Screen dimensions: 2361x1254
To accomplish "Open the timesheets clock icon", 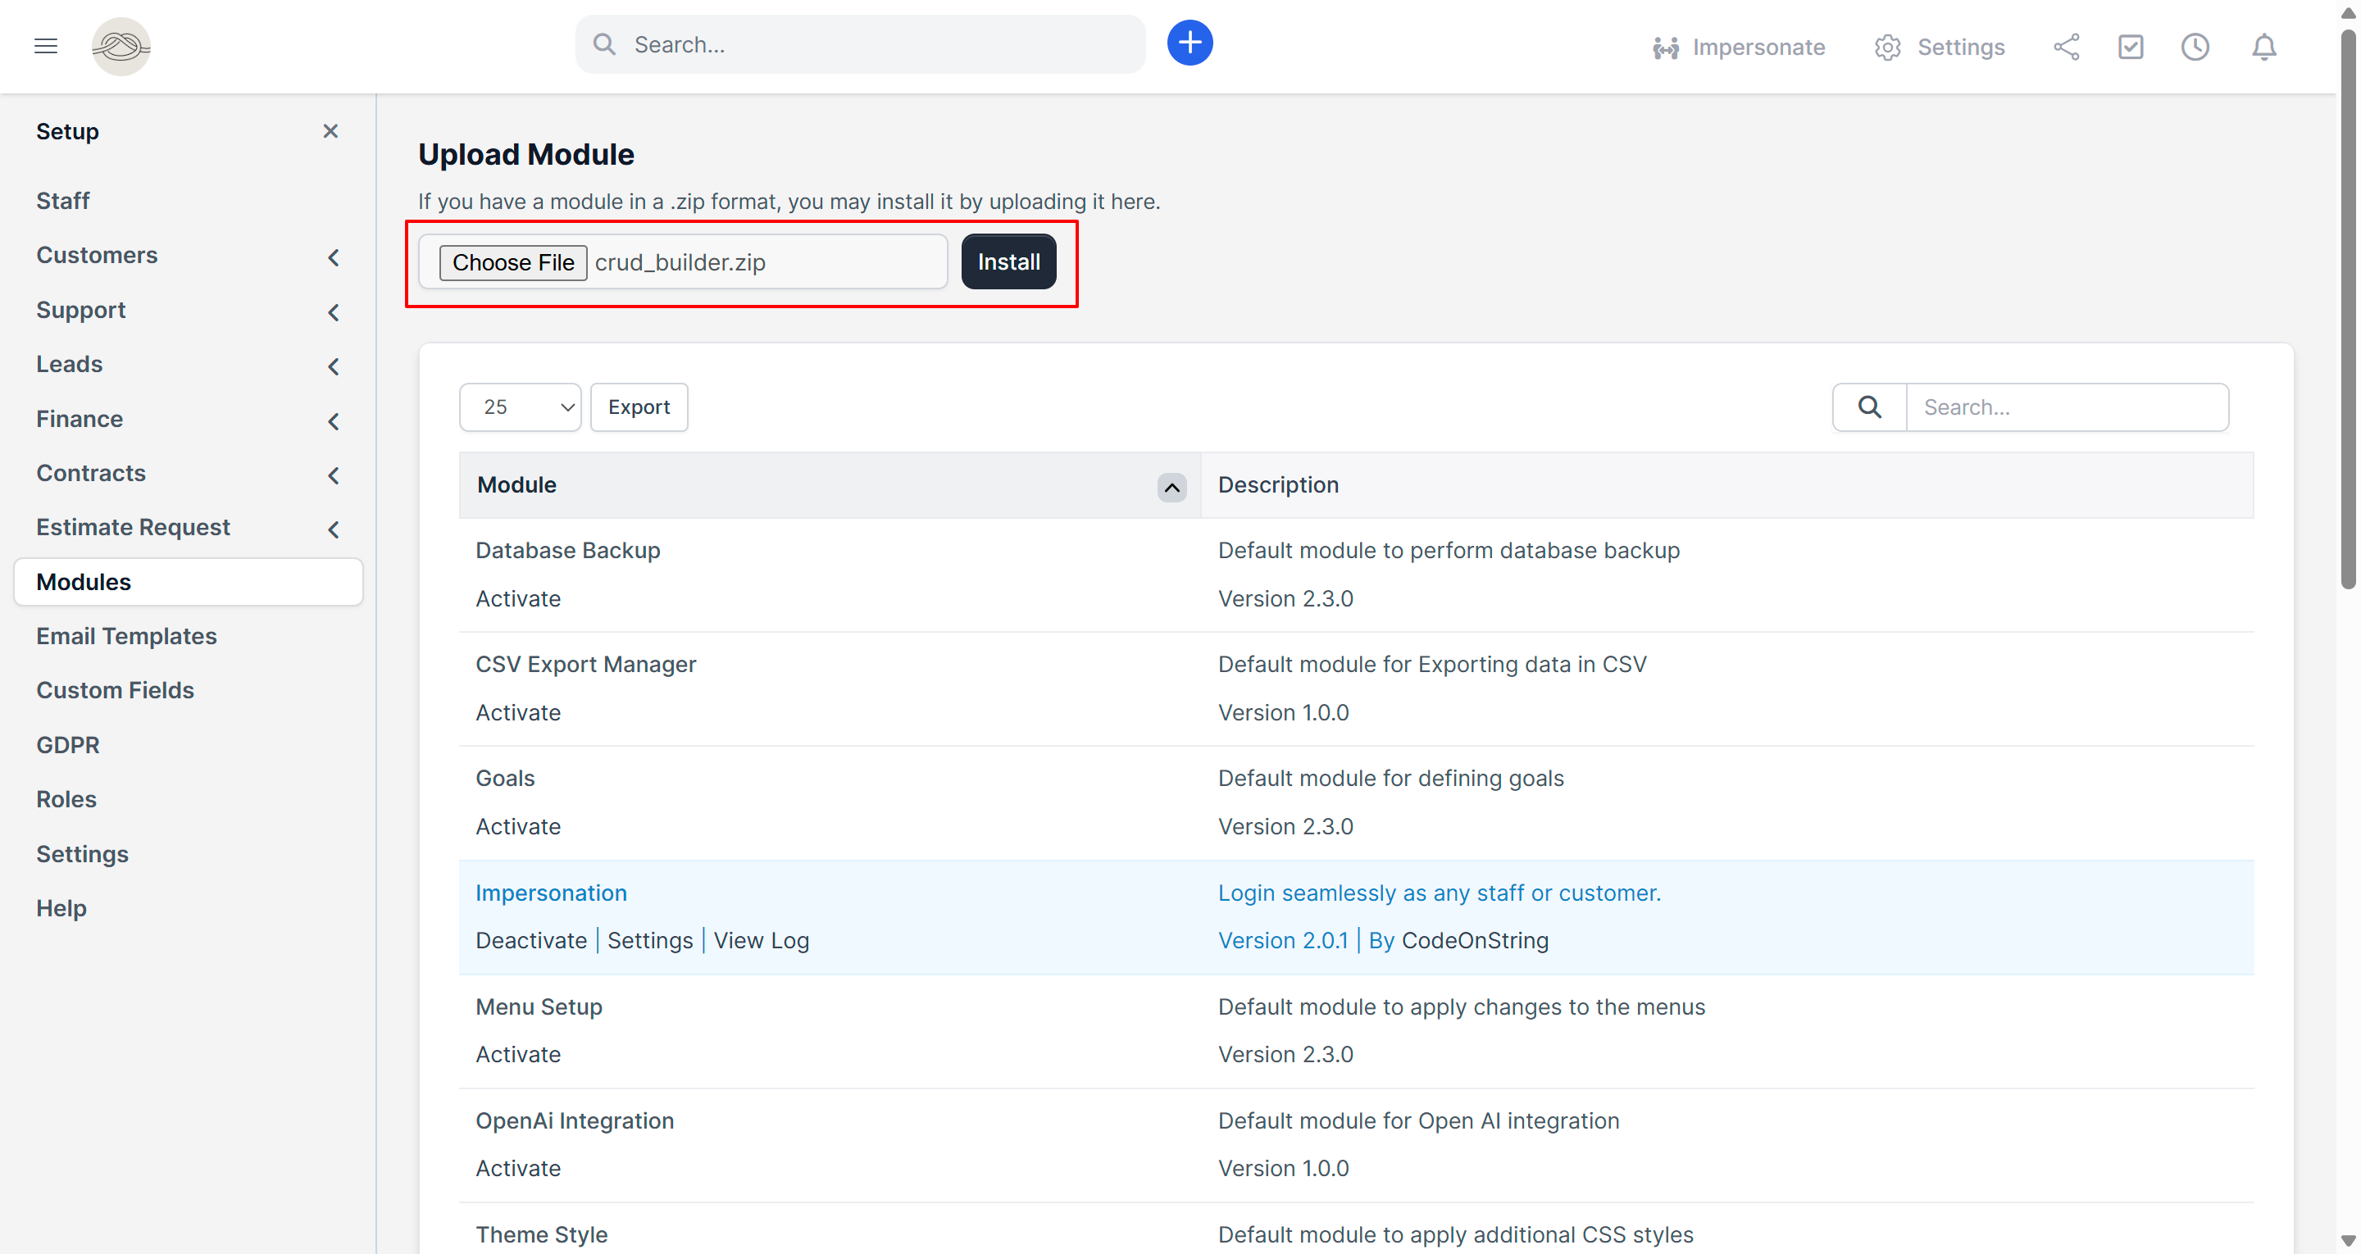I will 2195,47.
